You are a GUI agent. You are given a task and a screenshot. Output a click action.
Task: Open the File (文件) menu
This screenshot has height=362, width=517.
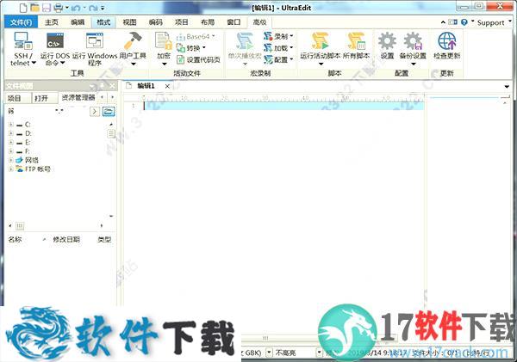point(22,21)
